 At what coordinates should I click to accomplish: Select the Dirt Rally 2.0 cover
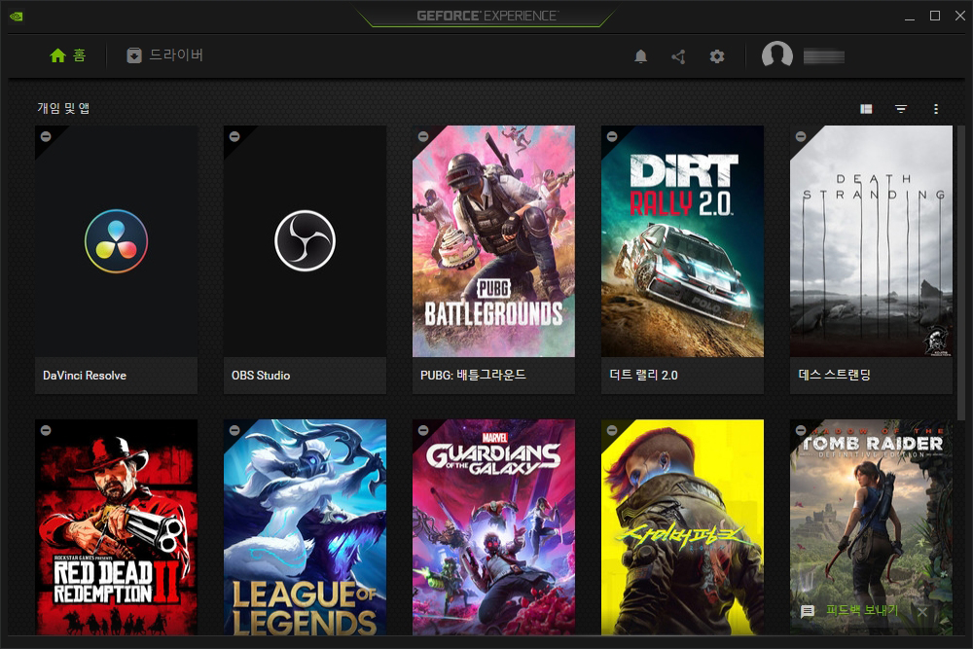point(682,241)
